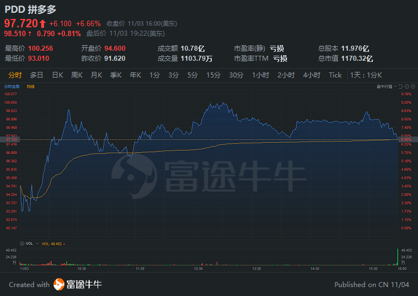
Task: Click the 最高价 value 100.256
Action: (x=41, y=48)
